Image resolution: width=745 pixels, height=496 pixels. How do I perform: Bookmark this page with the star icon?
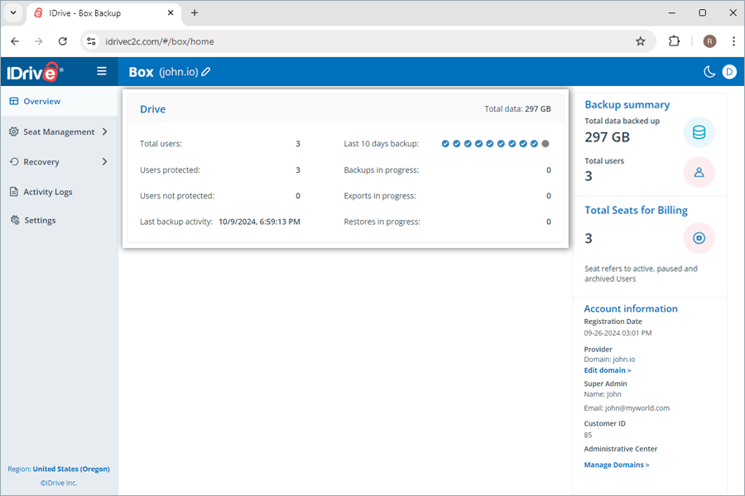coord(640,41)
